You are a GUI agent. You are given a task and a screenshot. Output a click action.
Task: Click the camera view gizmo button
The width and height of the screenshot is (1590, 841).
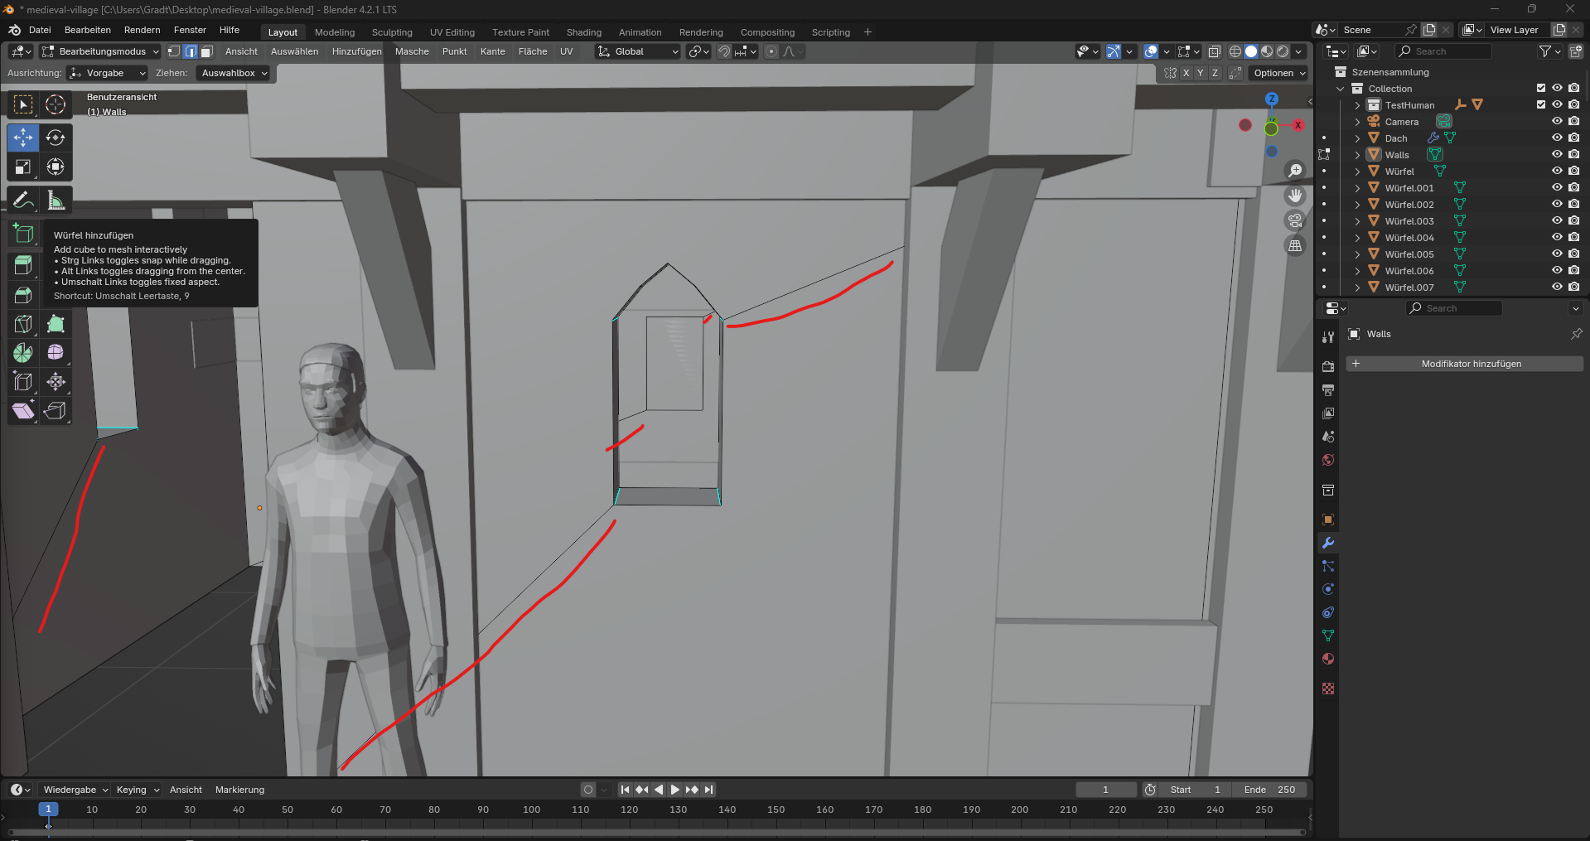(x=1294, y=220)
